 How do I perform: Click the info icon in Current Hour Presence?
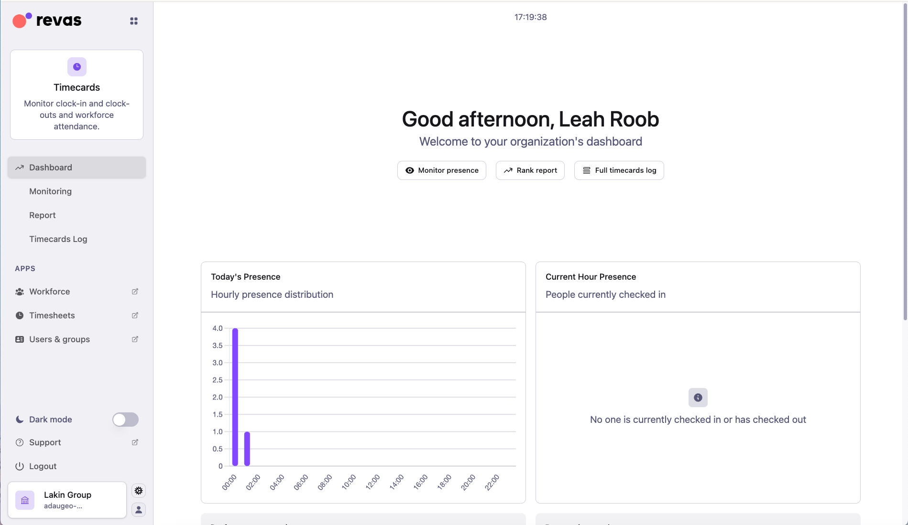click(x=698, y=397)
